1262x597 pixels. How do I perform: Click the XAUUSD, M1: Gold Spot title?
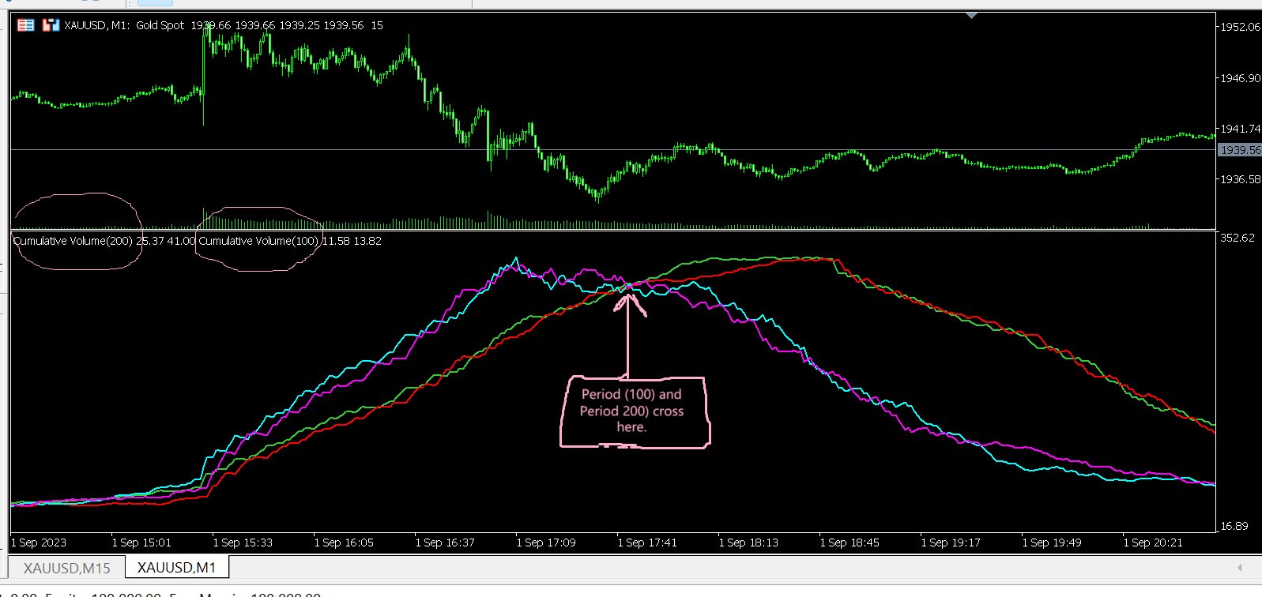[x=124, y=25]
